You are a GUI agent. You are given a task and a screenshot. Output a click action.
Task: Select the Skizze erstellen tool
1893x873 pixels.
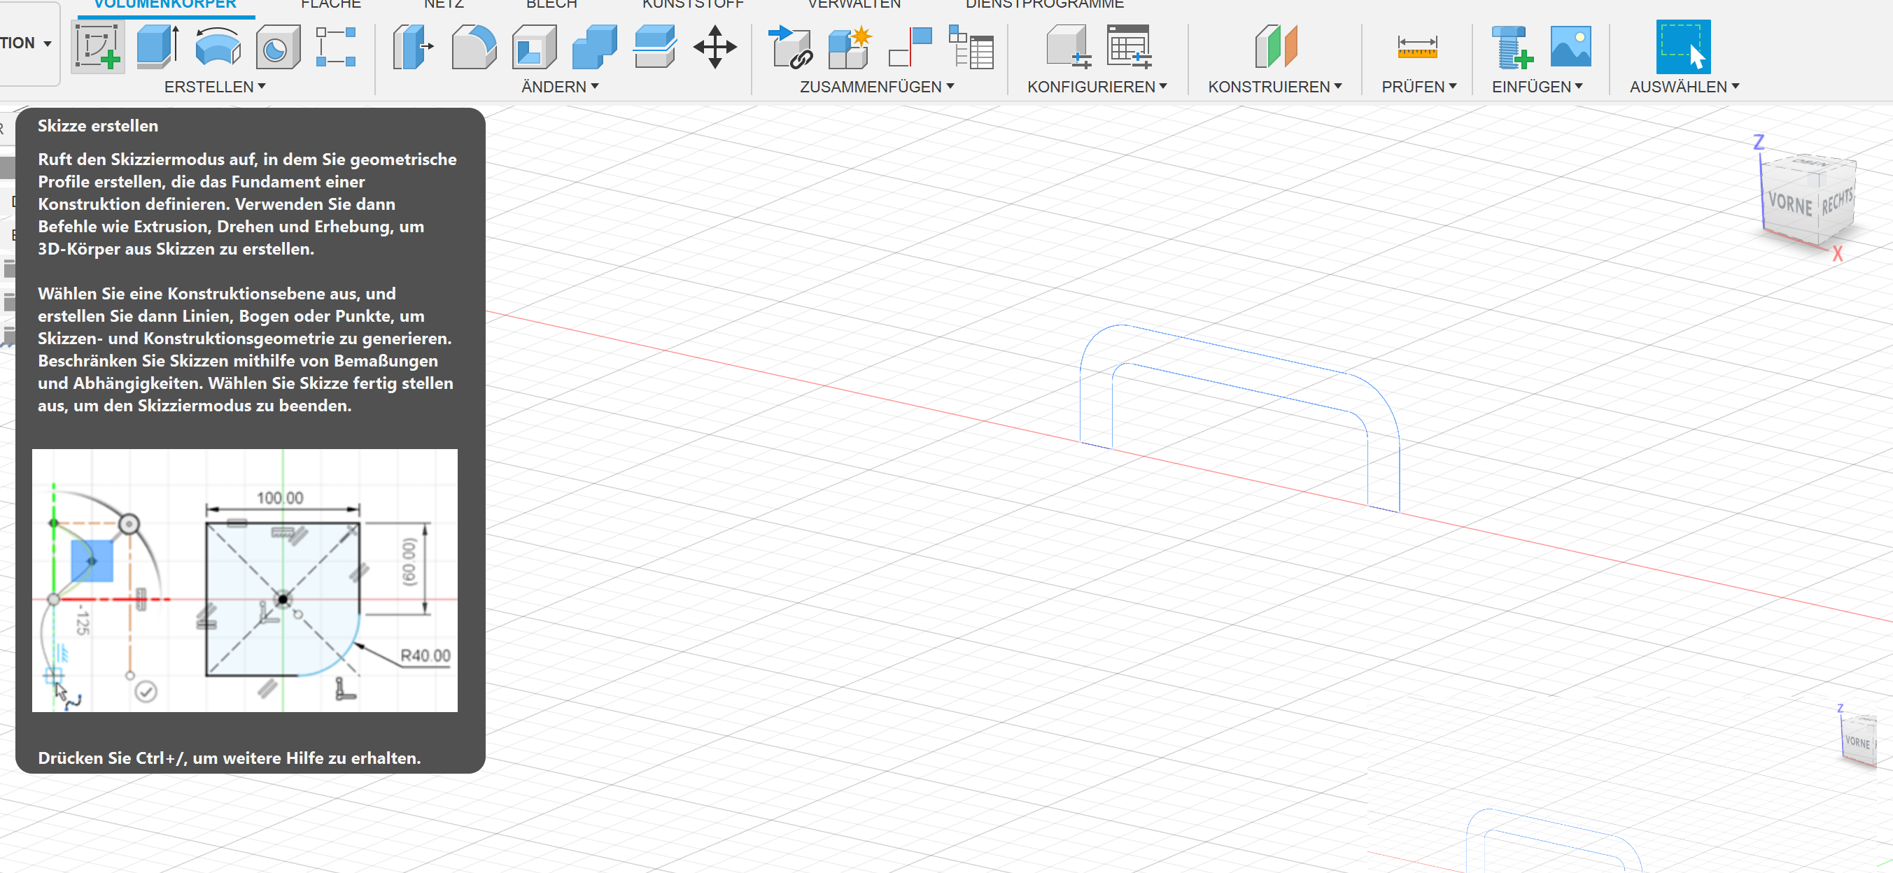click(x=98, y=47)
